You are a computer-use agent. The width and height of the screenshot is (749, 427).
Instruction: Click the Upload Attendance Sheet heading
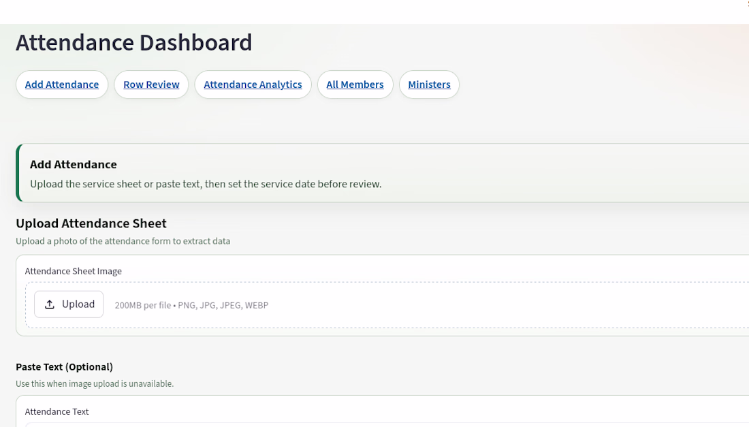pos(91,223)
